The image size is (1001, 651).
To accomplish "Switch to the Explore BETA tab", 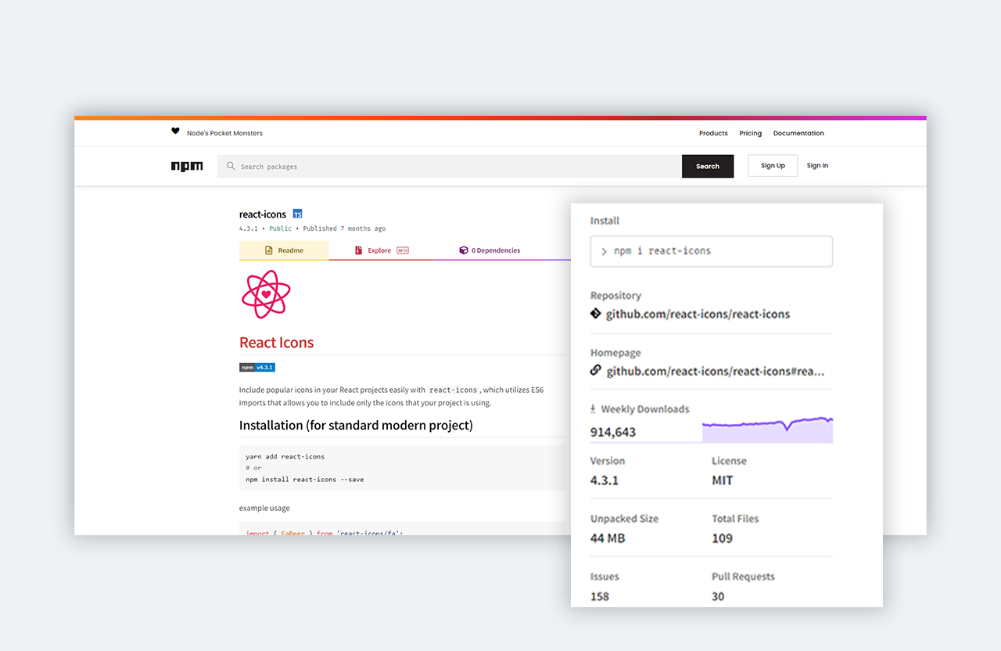I will (x=382, y=250).
